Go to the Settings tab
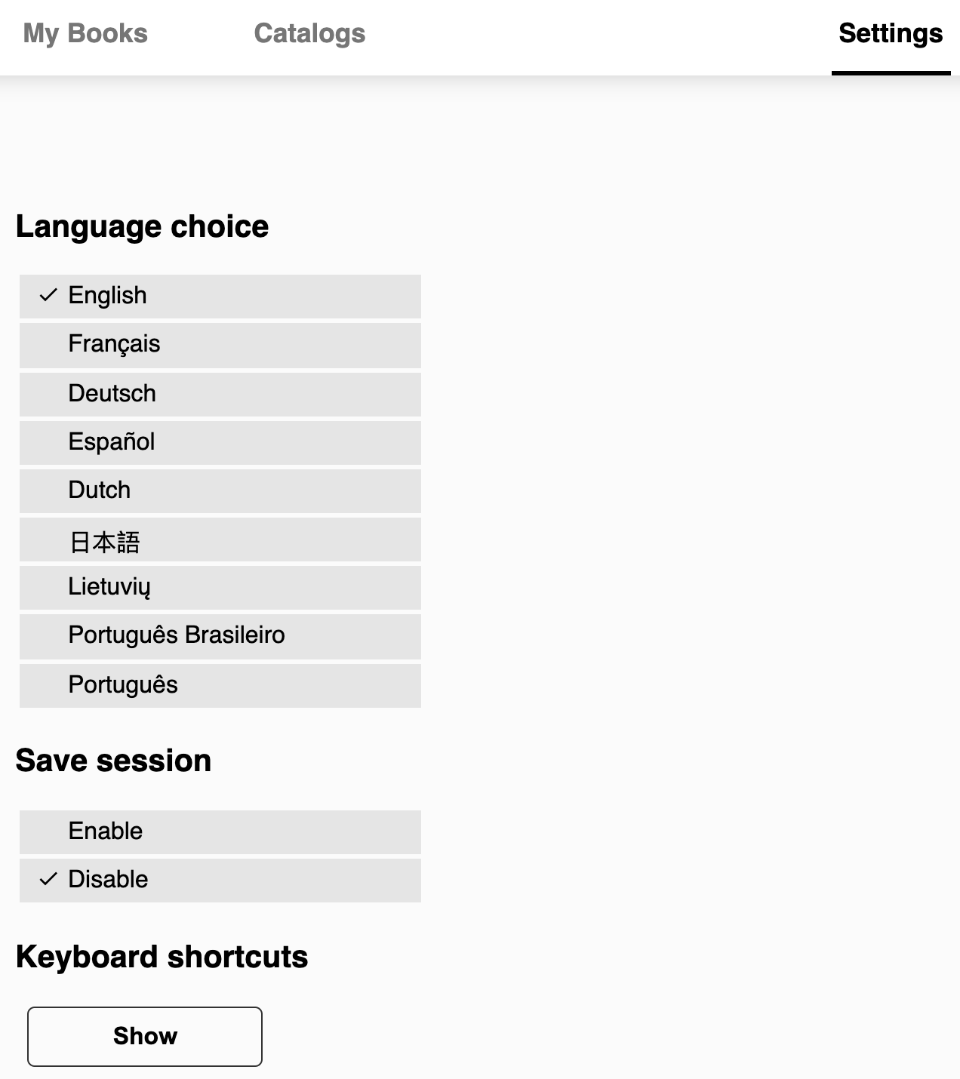This screenshot has width=960, height=1079. pyautogui.click(x=891, y=33)
